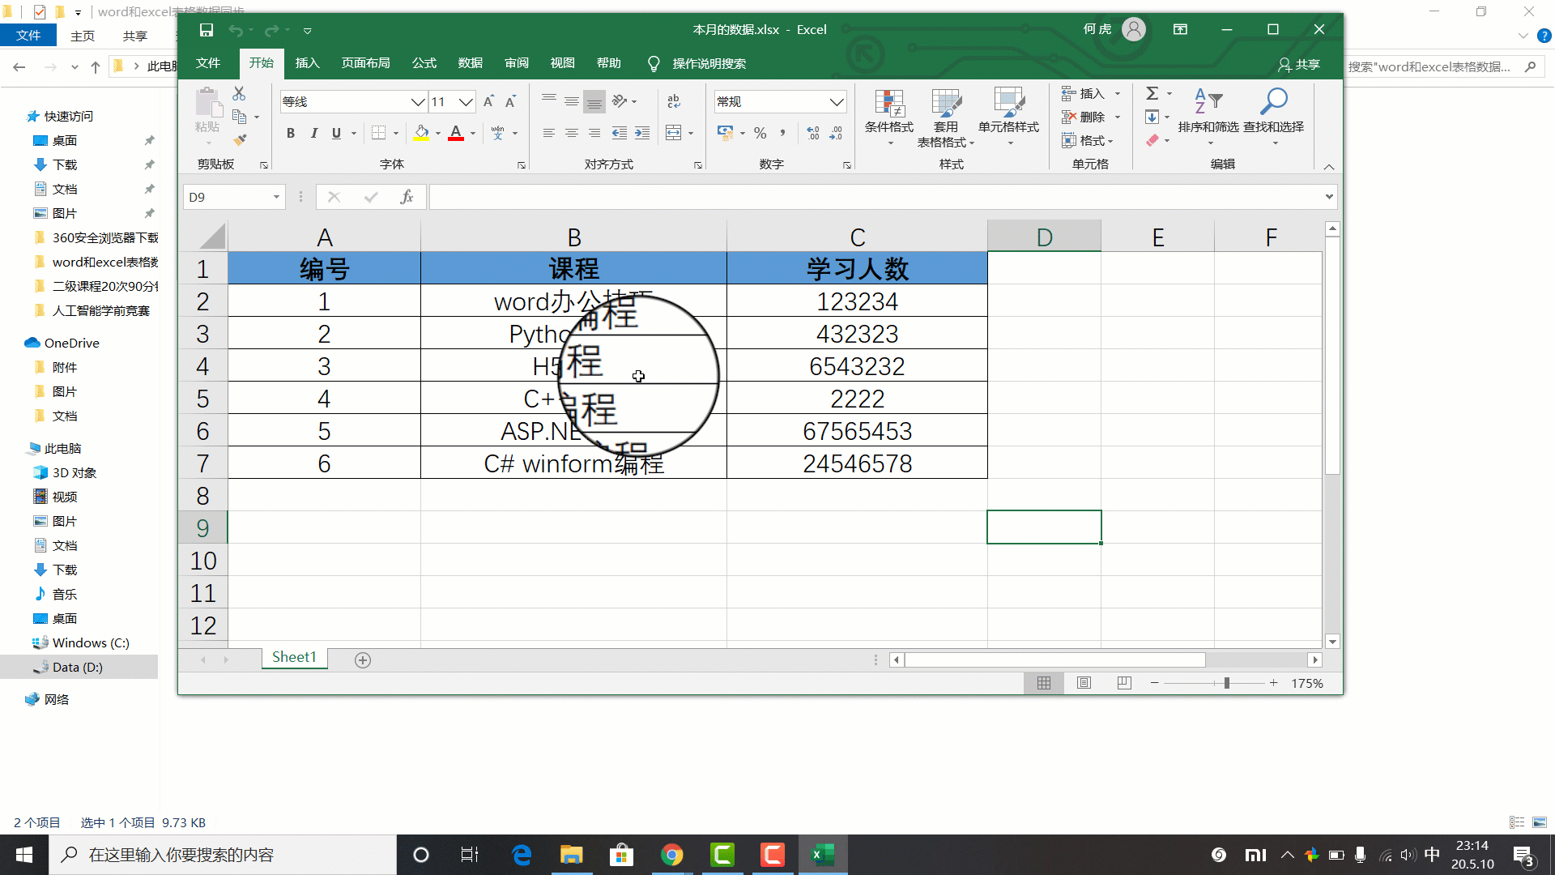Click the Cut scissors icon
The width and height of the screenshot is (1555, 875).
239,94
